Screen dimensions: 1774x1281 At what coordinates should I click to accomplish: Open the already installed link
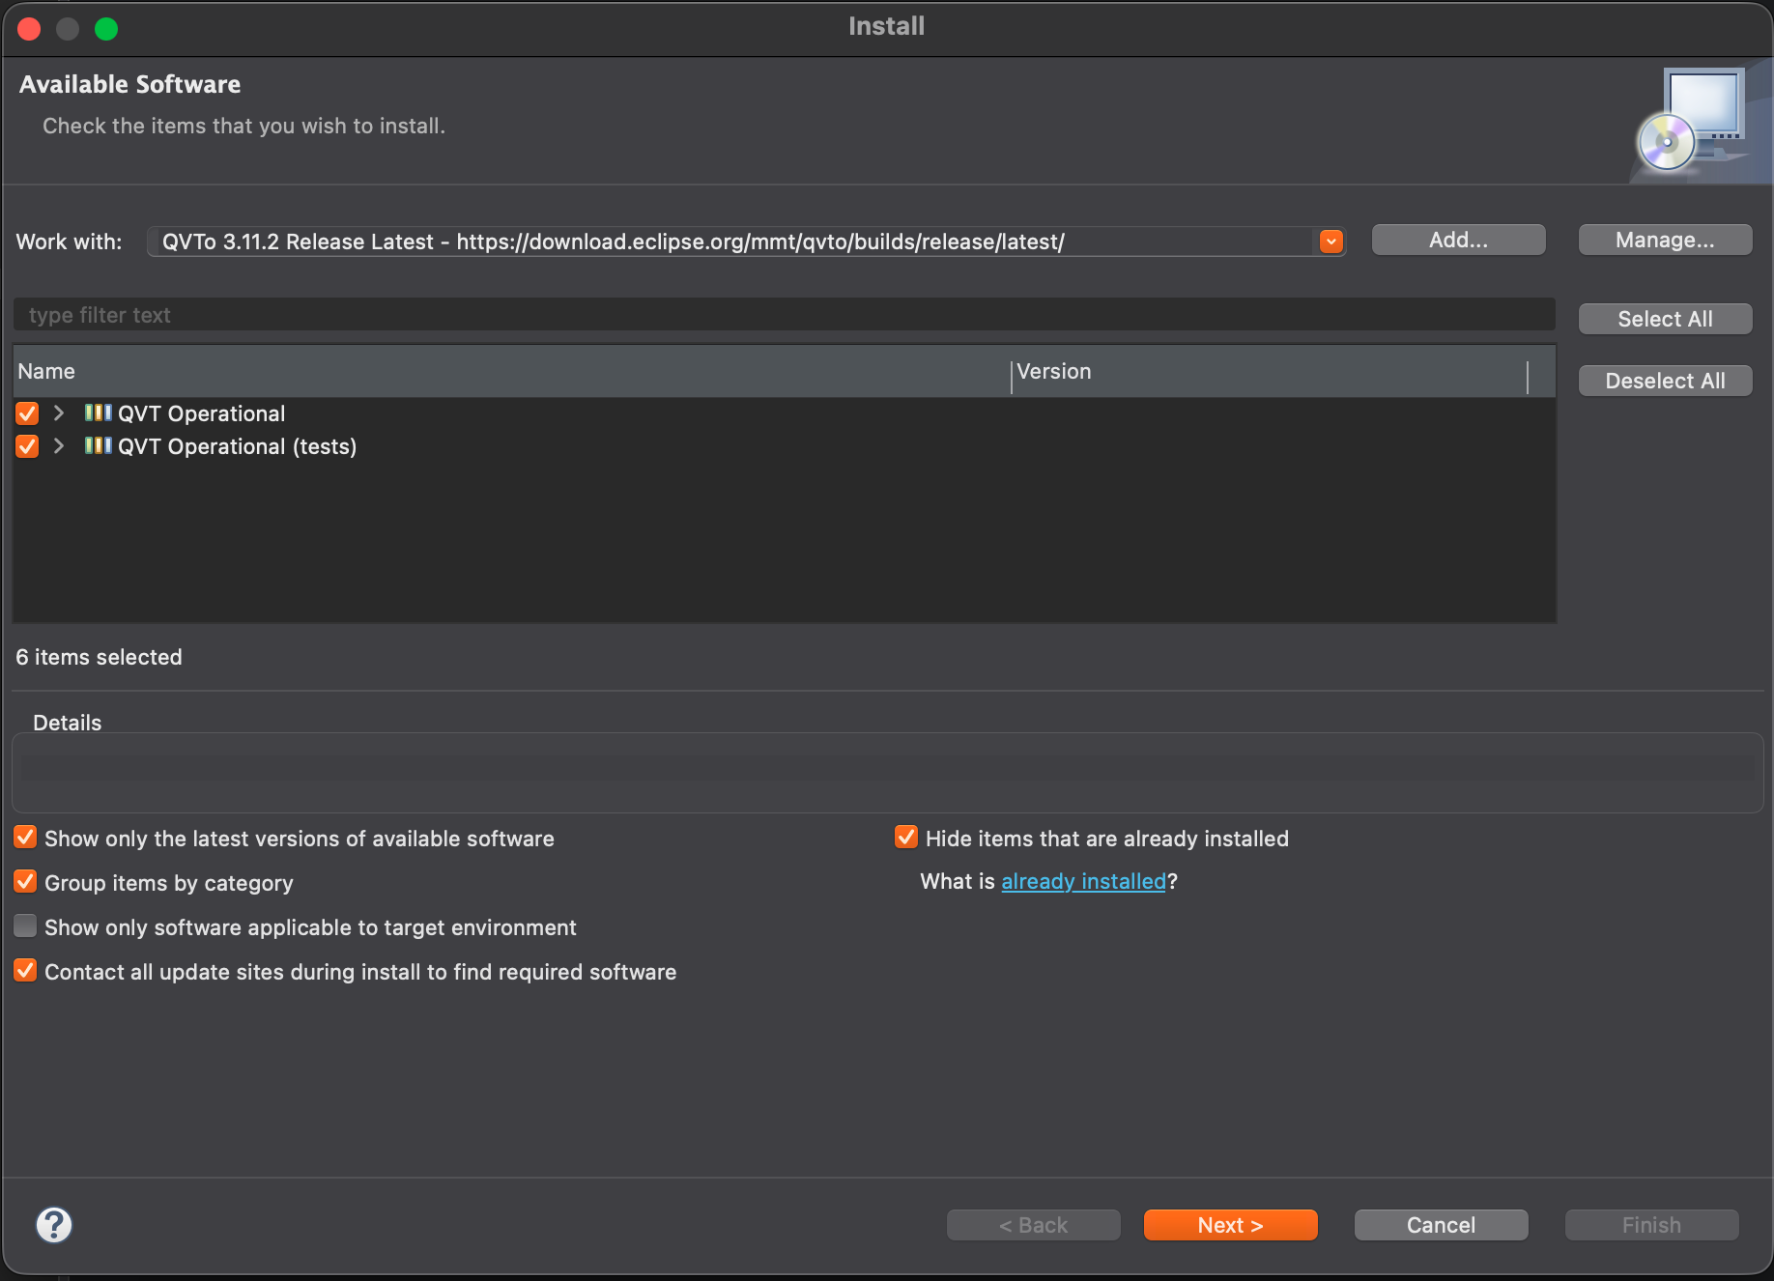pos(1084,882)
